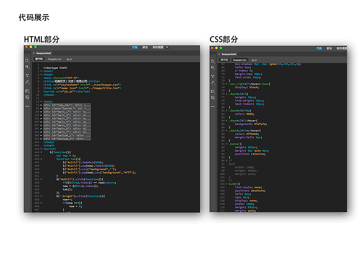The width and height of the screenshot is (363, 257).
Task: Apply Comment icon in HTML window toolbar
Action: point(27,91)
